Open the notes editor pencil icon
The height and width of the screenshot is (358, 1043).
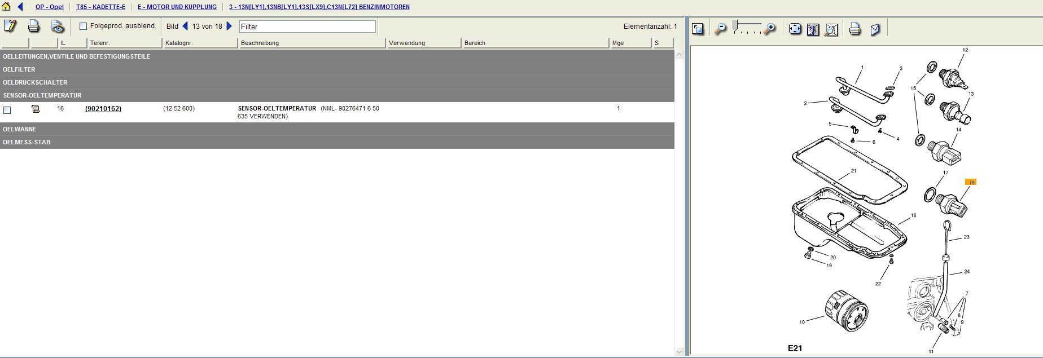10,26
